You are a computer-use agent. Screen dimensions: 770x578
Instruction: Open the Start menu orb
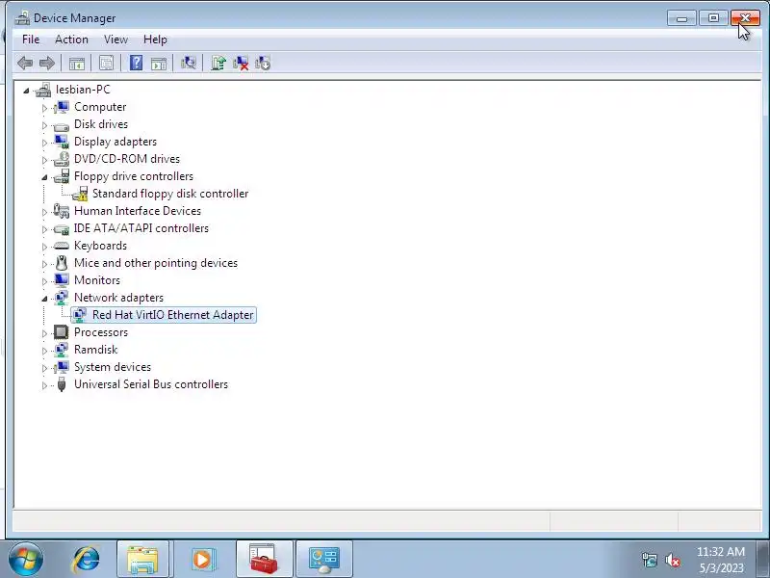click(x=26, y=559)
